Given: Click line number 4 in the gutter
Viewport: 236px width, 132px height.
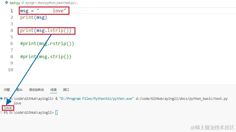Looking at the screenshot, I should [12, 31].
